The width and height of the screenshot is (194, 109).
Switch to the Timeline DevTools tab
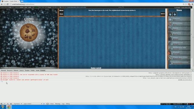[x=27, y=71]
